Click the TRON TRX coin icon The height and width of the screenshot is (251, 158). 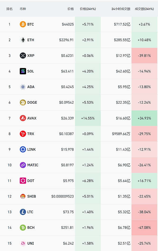tap(23, 134)
